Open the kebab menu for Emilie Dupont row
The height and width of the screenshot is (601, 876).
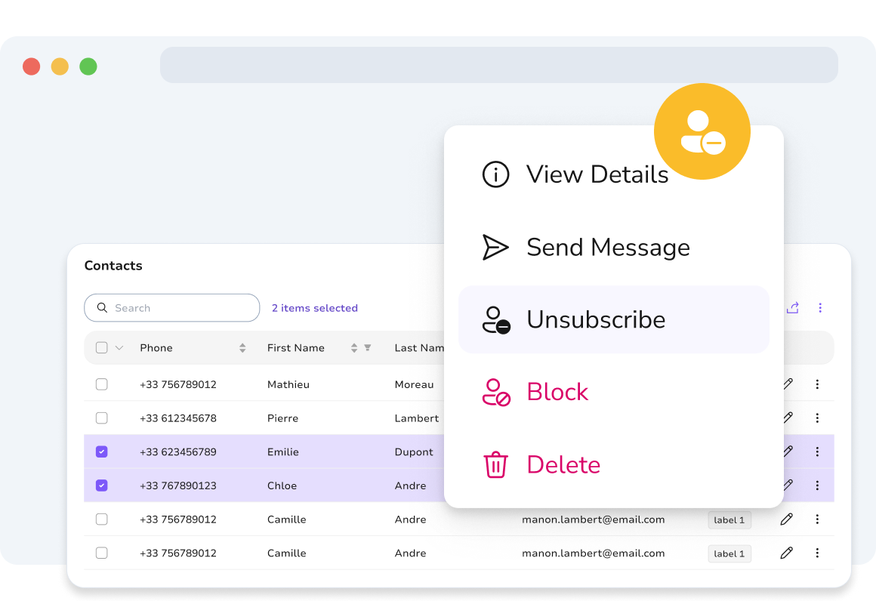(x=817, y=452)
